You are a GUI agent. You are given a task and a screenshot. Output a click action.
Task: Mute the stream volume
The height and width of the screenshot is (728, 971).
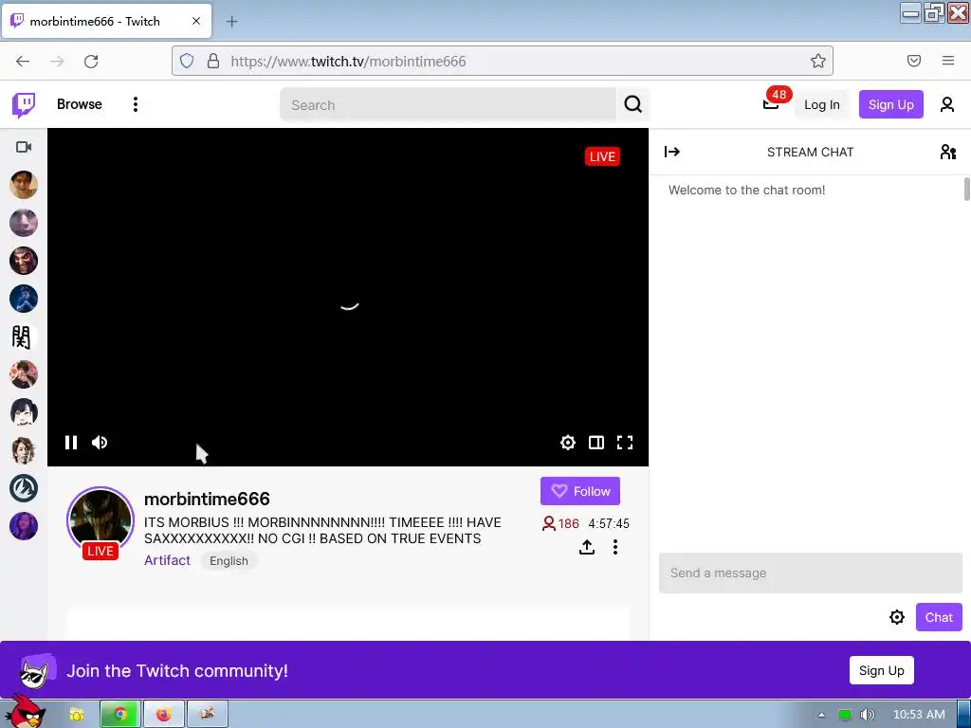(100, 442)
